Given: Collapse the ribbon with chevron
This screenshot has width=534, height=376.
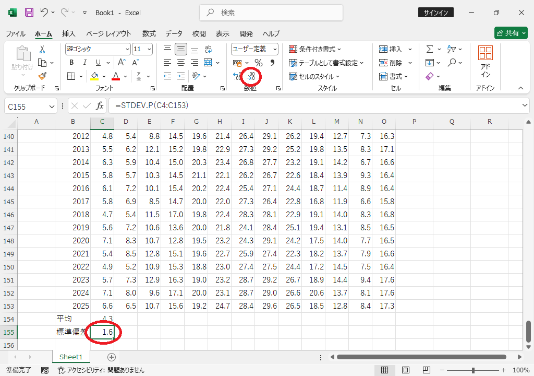Looking at the screenshot, I should click(521, 88).
